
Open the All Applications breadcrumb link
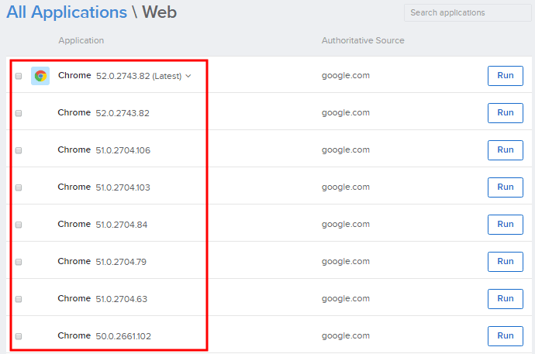(67, 12)
